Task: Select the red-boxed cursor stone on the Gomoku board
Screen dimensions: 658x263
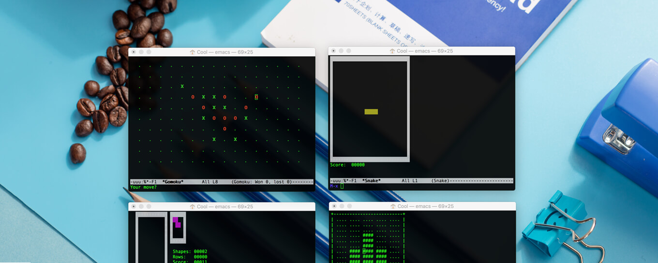Action: click(256, 97)
